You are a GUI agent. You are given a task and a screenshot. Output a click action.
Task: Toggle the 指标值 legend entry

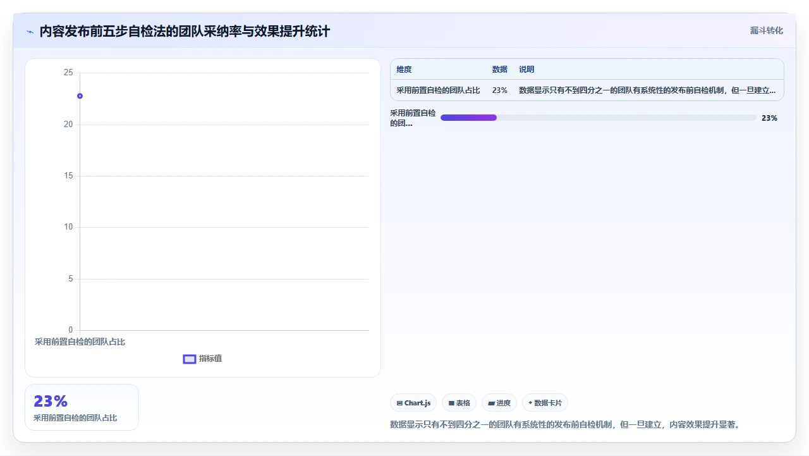202,359
